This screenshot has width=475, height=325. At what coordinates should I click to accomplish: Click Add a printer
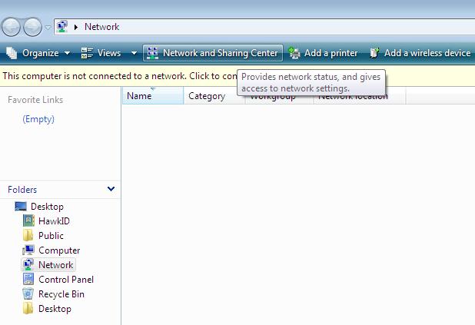coord(331,53)
